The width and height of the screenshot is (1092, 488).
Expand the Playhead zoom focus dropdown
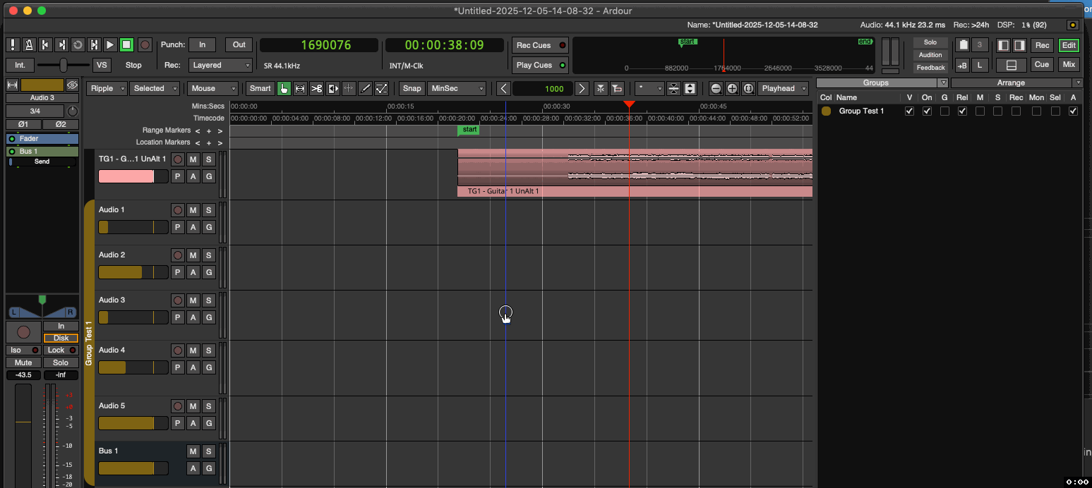tap(784, 88)
